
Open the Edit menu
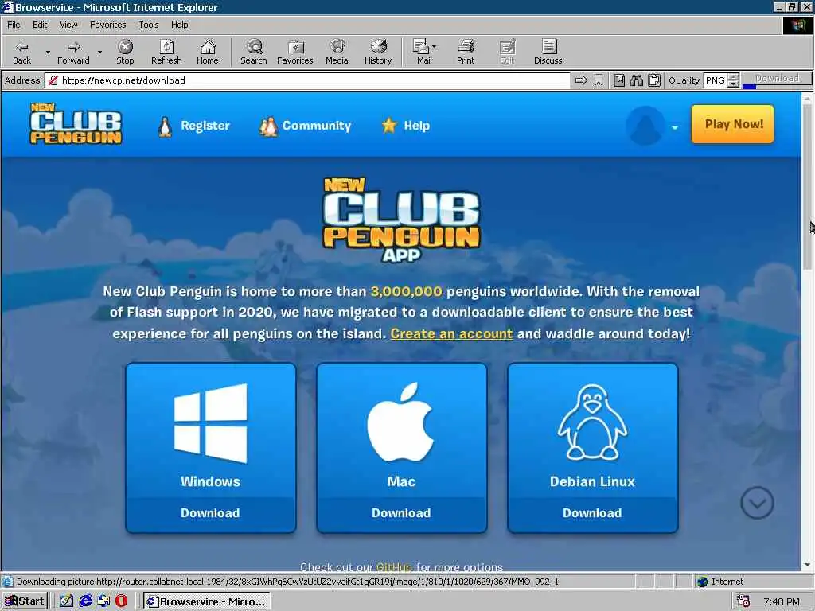(x=40, y=25)
